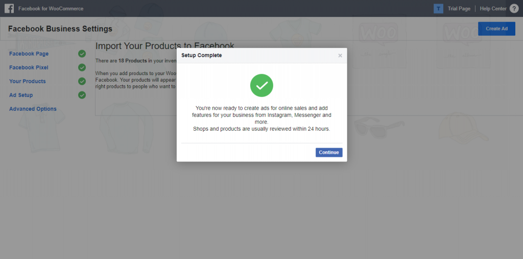The height and width of the screenshot is (259, 523).
Task: Click the Facebook Business Settings heading
Action: [x=60, y=29]
